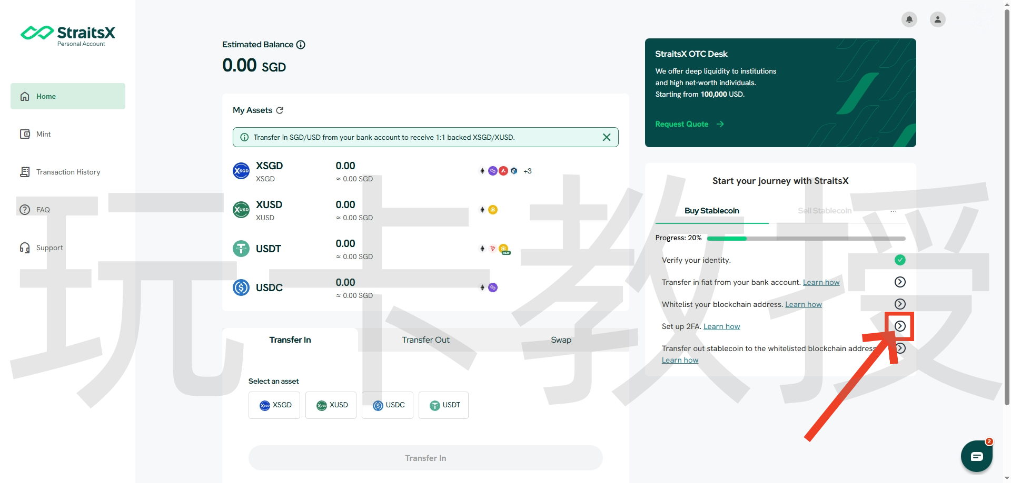Open the chat support bubble

coord(976,456)
